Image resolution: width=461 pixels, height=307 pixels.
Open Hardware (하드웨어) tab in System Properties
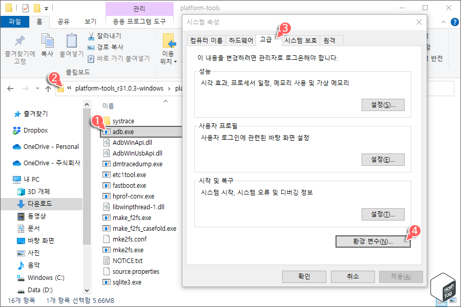click(x=241, y=40)
